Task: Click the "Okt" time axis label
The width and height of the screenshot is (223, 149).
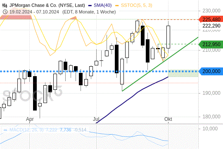Action: pyautogui.click(x=168, y=119)
